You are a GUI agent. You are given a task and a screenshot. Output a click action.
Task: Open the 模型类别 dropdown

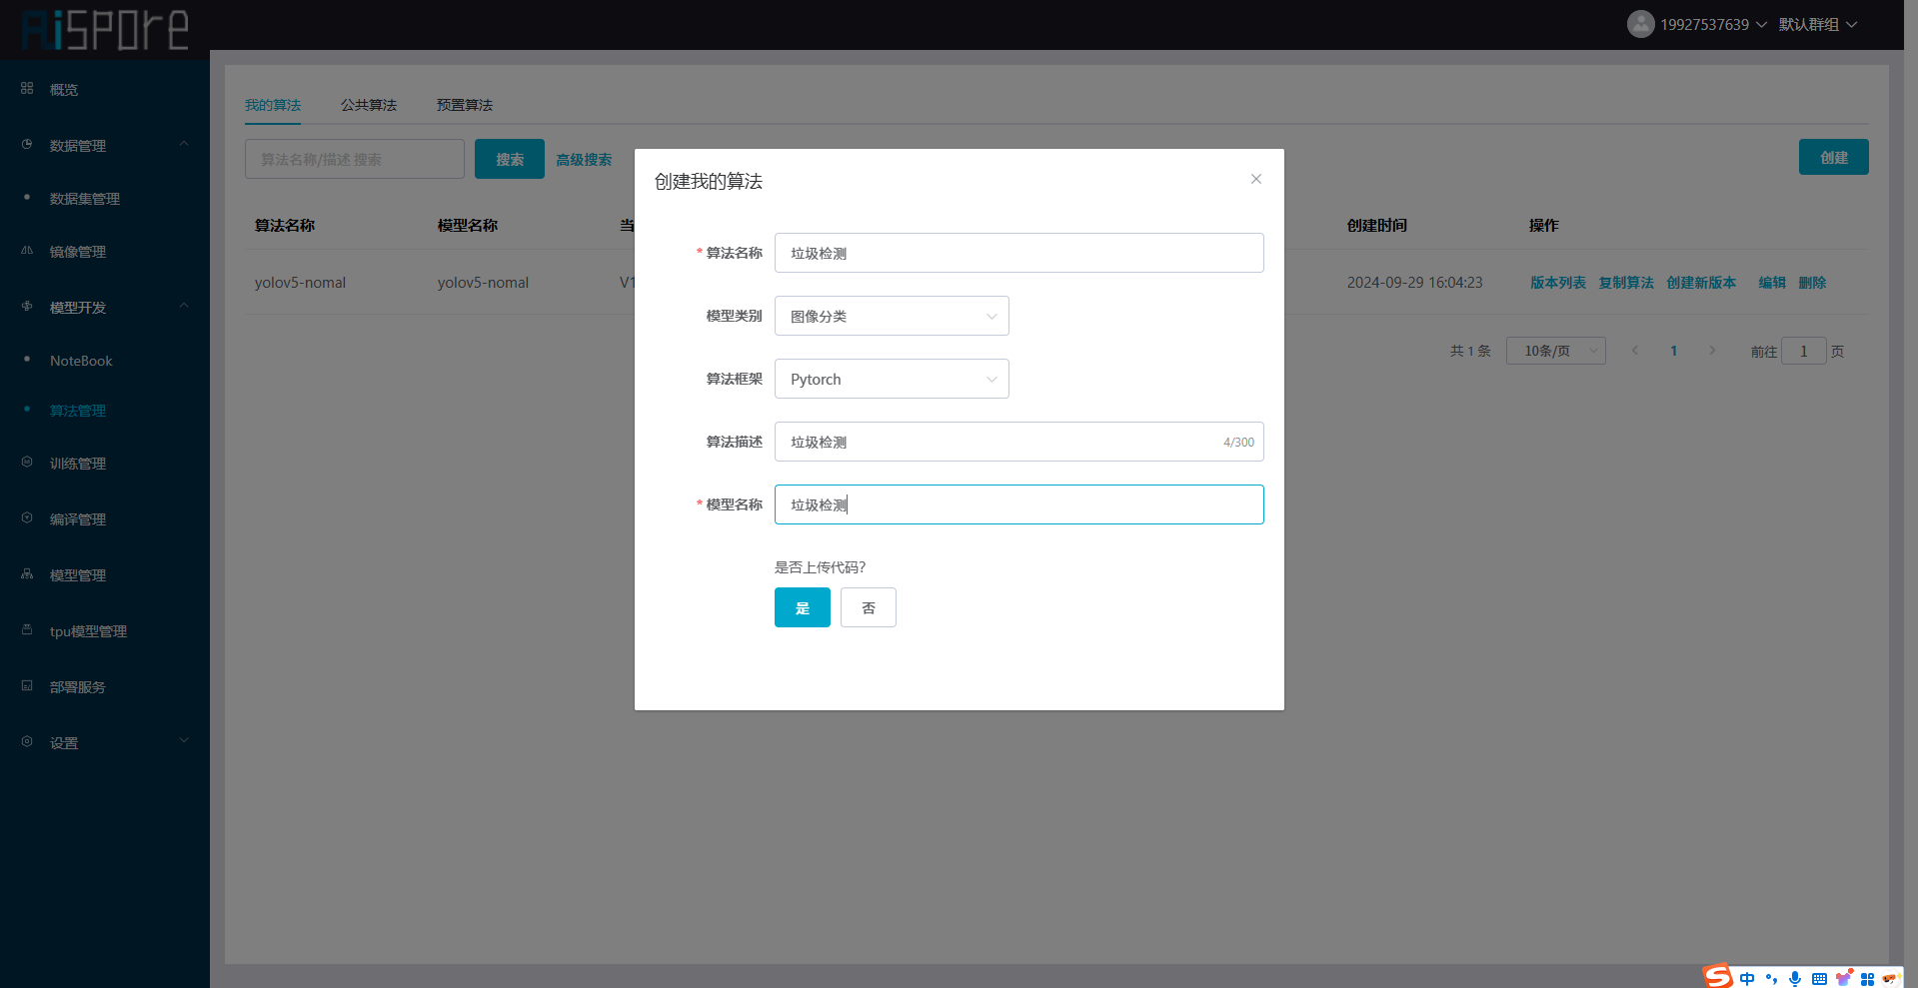click(x=891, y=316)
